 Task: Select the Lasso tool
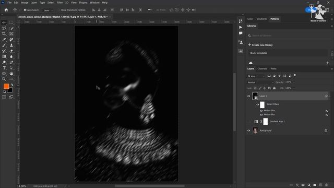tap(4, 28)
